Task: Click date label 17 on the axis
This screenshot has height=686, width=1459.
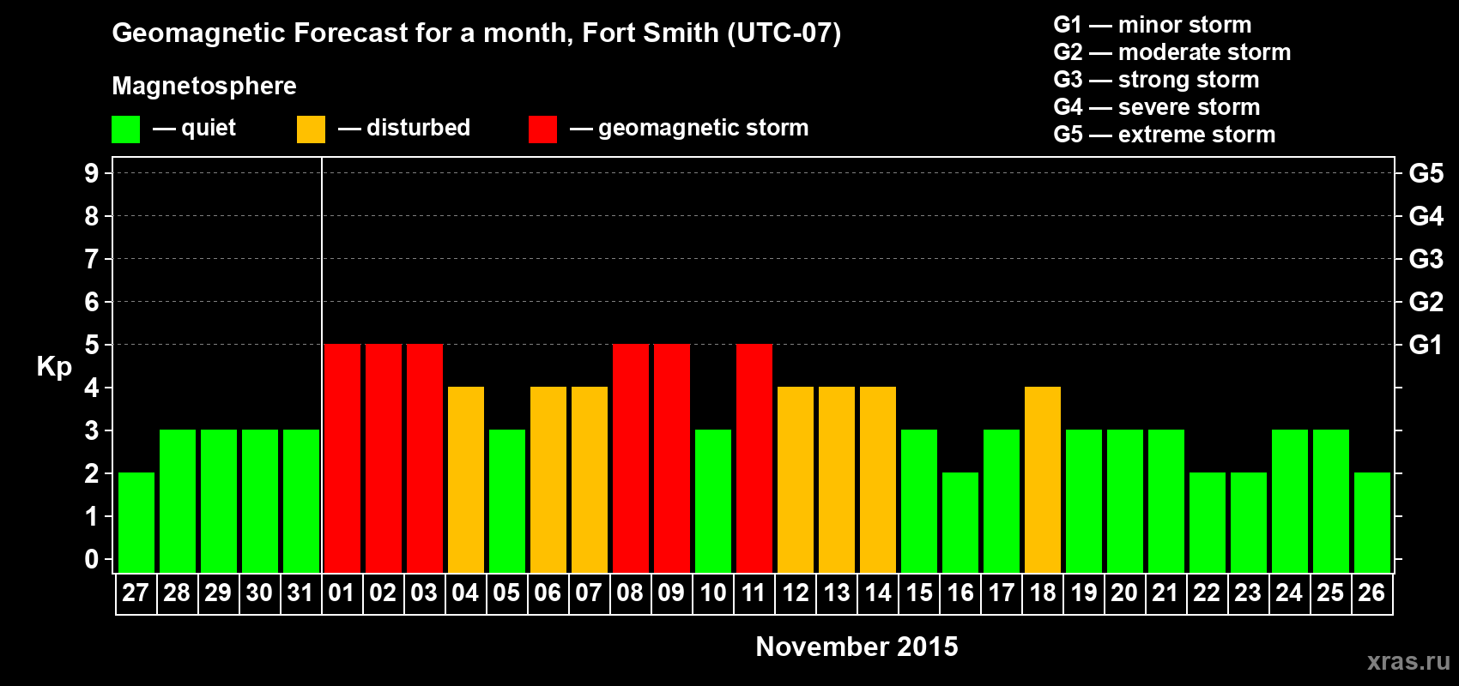Action: coord(1002,593)
